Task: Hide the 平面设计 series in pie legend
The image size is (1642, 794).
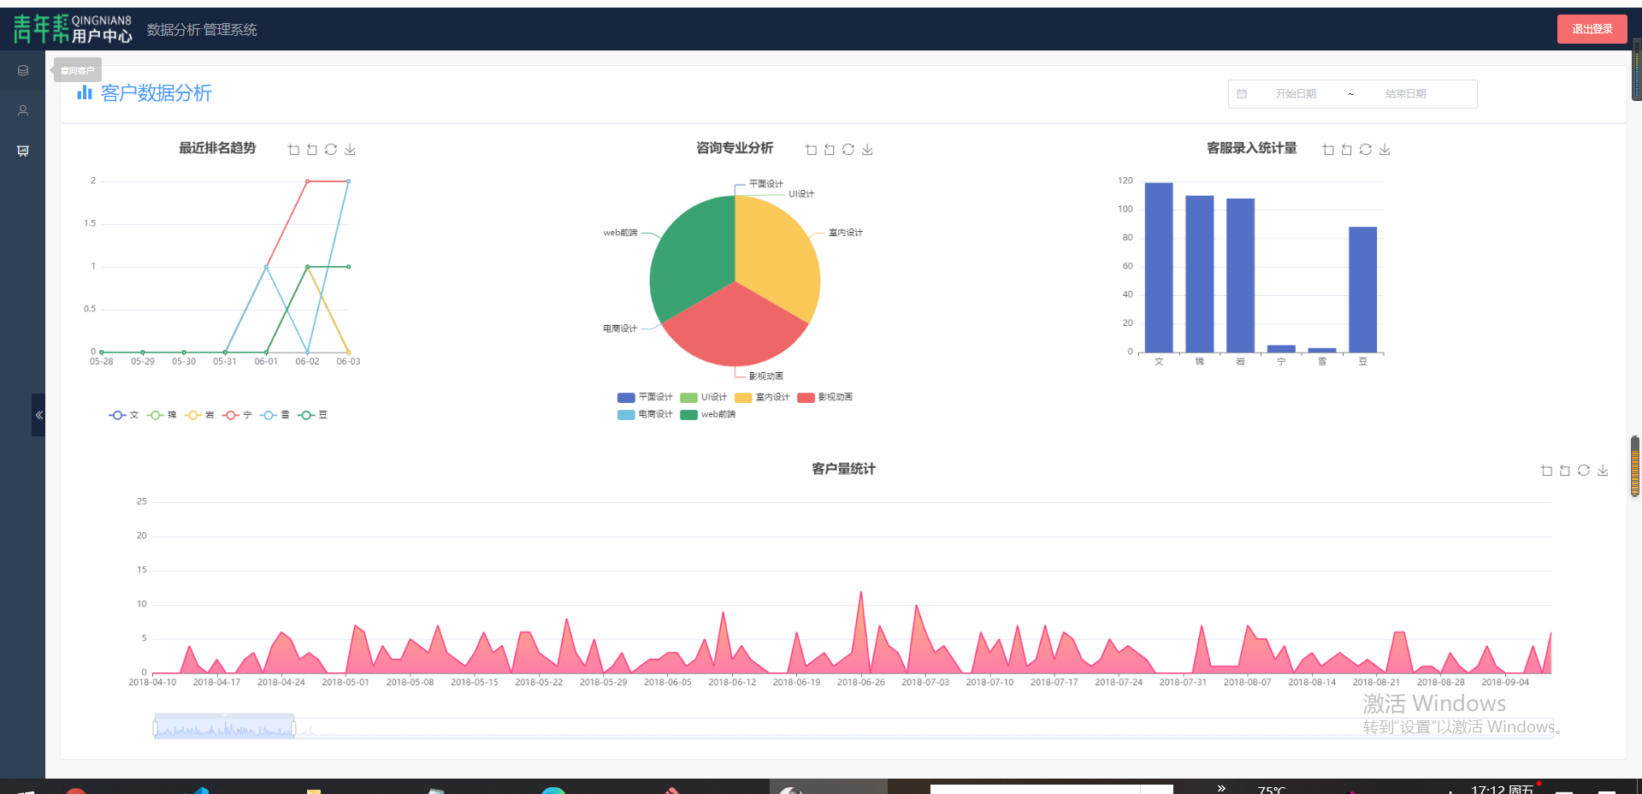Action: [x=645, y=397]
